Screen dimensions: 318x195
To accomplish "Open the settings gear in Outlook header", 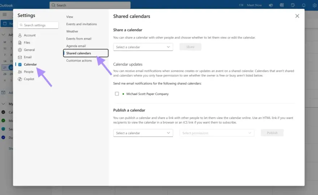I will 314,5.
